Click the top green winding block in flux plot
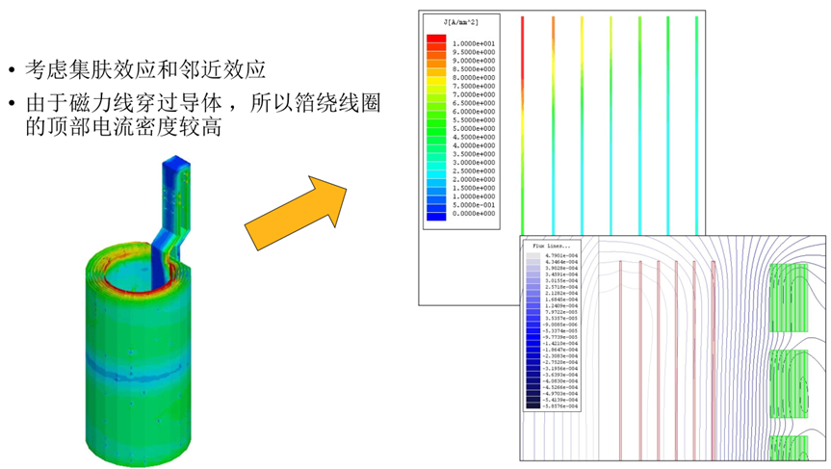The image size is (831, 469). (790, 298)
